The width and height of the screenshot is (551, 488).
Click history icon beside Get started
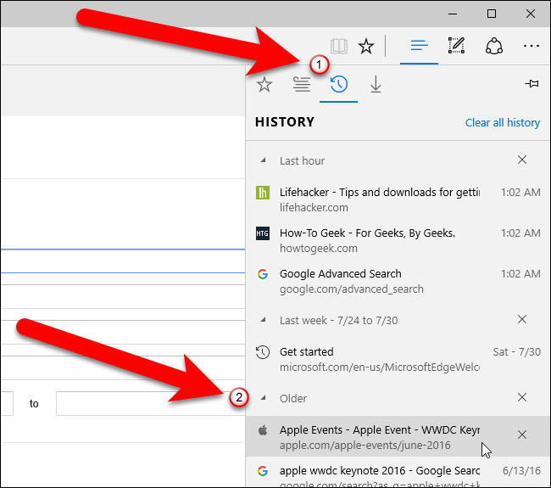(x=263, y=352)
